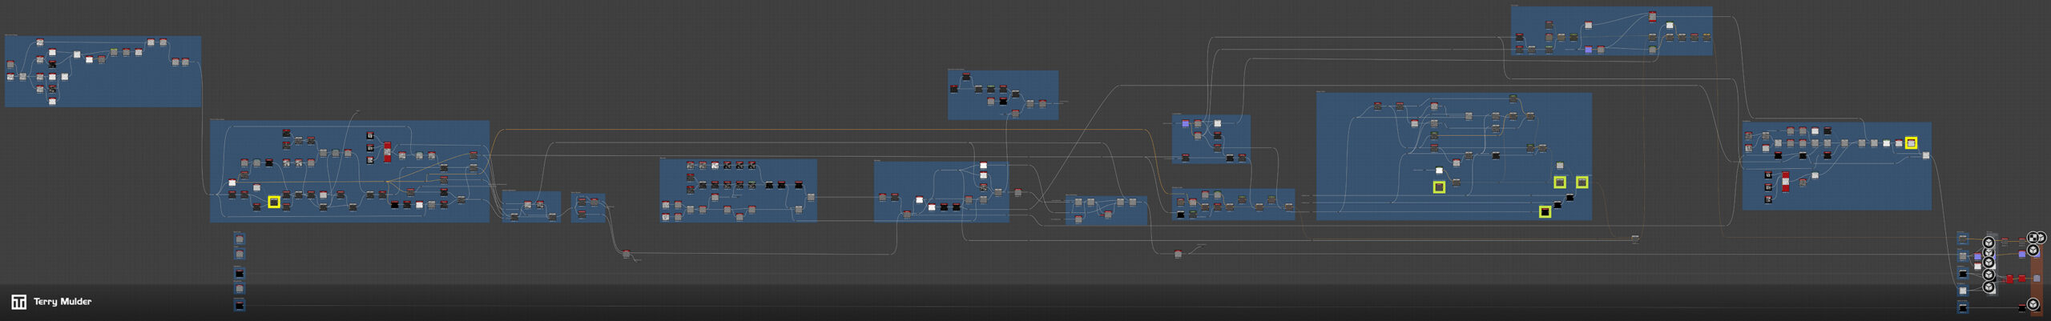Screen dimensions: 2051x321
Task: Select the leftmost yellow-highlighted node in the large frame
Action: [x=1439, y=187]
